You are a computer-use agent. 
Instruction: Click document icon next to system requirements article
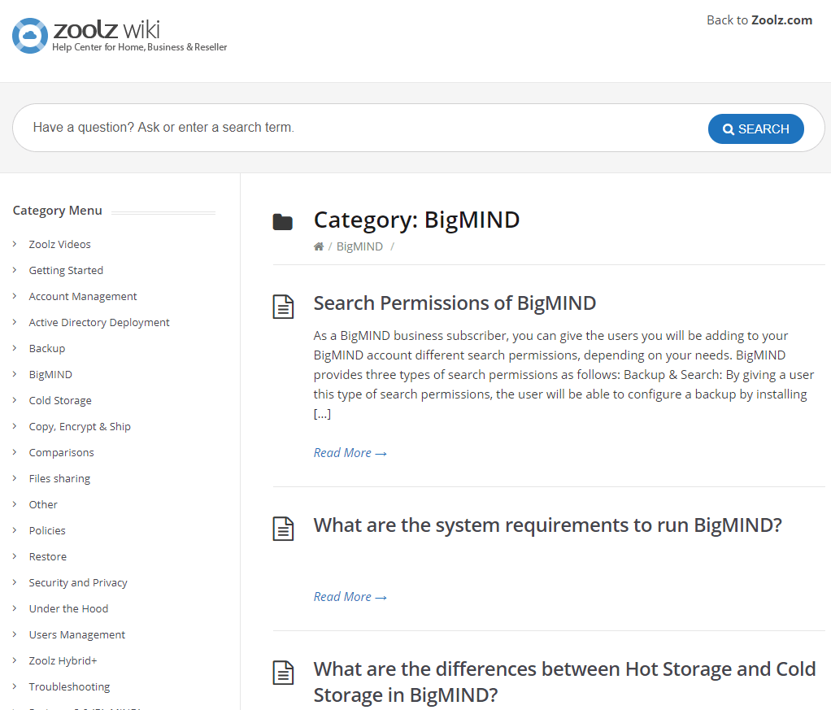tap(283, 529)
